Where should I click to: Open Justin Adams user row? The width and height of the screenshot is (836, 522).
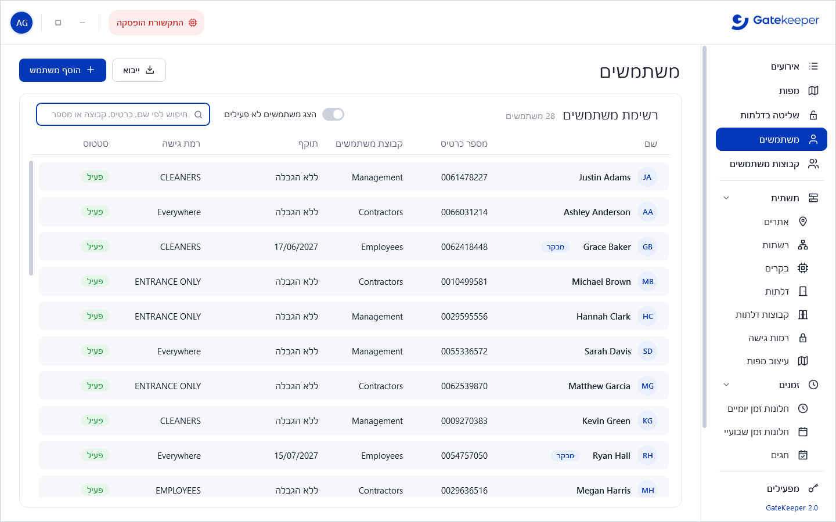[354, 177]
